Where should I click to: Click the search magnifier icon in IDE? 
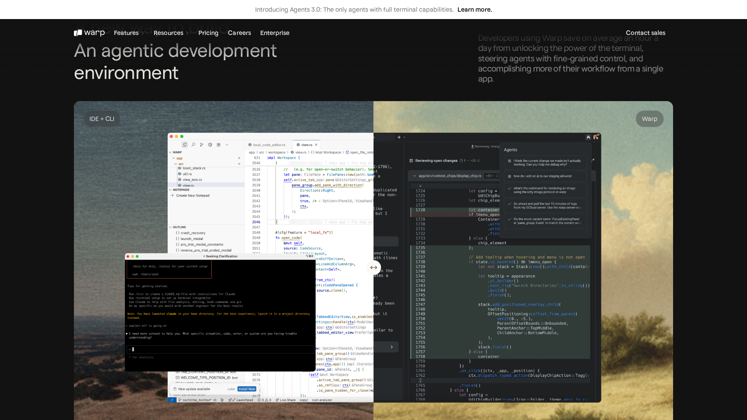click(x=193, y=145)
